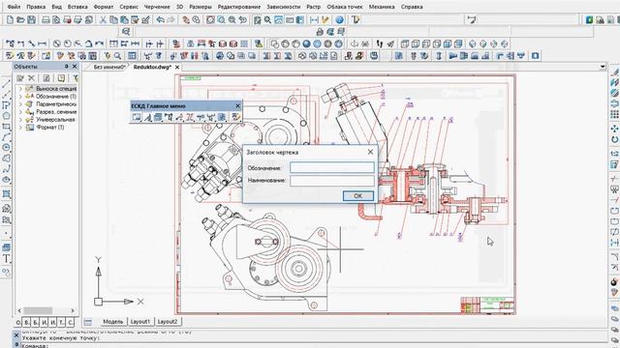Viewport: 620px width, 348px height.
Task: Close the Объекты panel
Action: [75, 67]
